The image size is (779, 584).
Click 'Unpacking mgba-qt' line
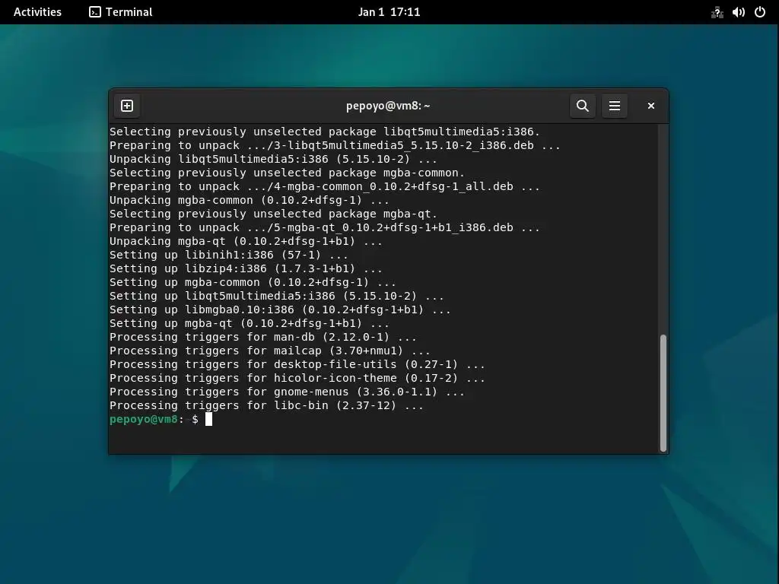click(x=246, y=241)
